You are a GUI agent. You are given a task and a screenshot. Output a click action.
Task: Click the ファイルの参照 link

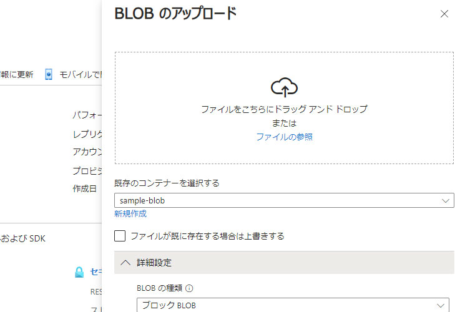pos(284,137)
